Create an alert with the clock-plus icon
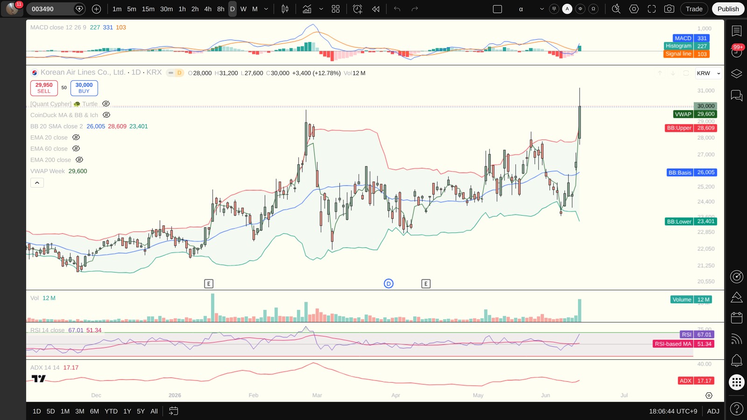This screenshot has width=747, height=420. tap(358, 9)
